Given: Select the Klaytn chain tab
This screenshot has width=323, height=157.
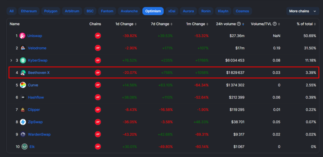Looking at the screenshot, I should pyautogui.click(x=223, y=11).
